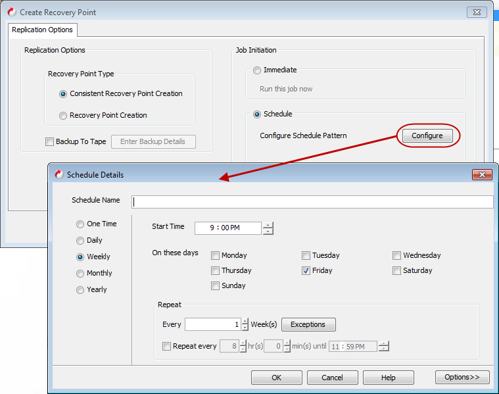Viewport: 499px width, 394px height.
Task: Choose Recovery Point Creation radio button
Action: tap(63, 115)
